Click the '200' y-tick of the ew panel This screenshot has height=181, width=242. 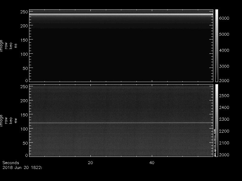click(24, 101)
